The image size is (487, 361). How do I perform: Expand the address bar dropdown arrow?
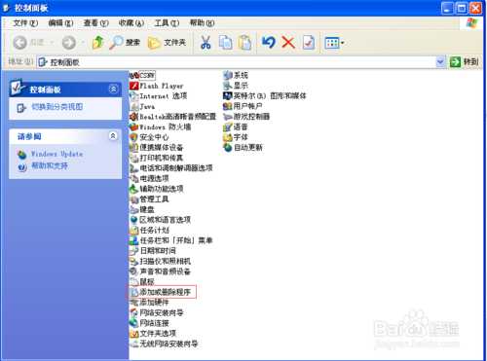click(x=440, y=61)
